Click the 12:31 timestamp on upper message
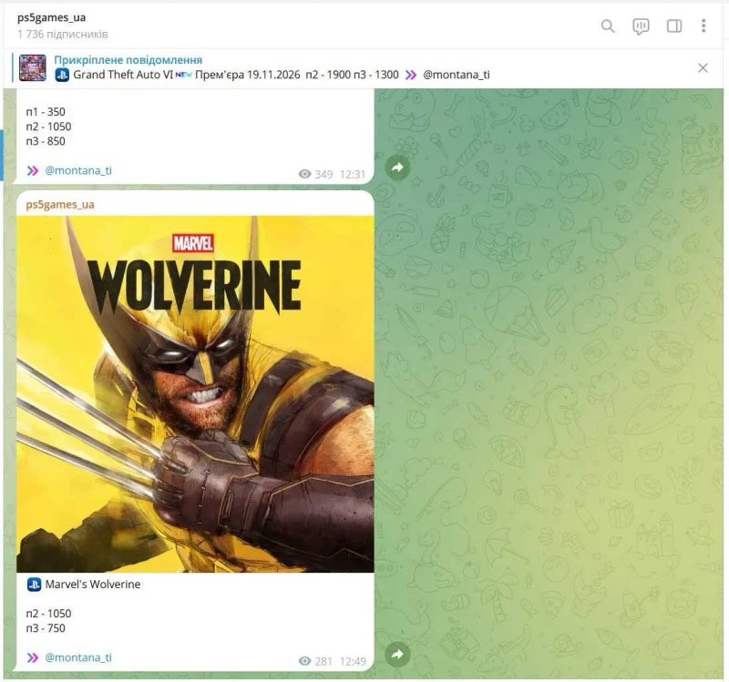 tap(353, 174)
